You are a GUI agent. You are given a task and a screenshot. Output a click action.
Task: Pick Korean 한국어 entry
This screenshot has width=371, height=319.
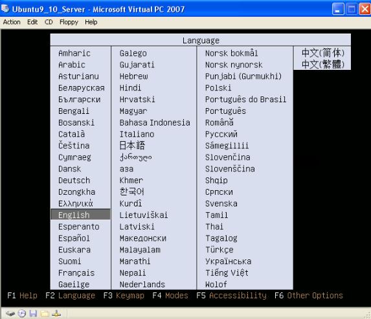[131, 192]
